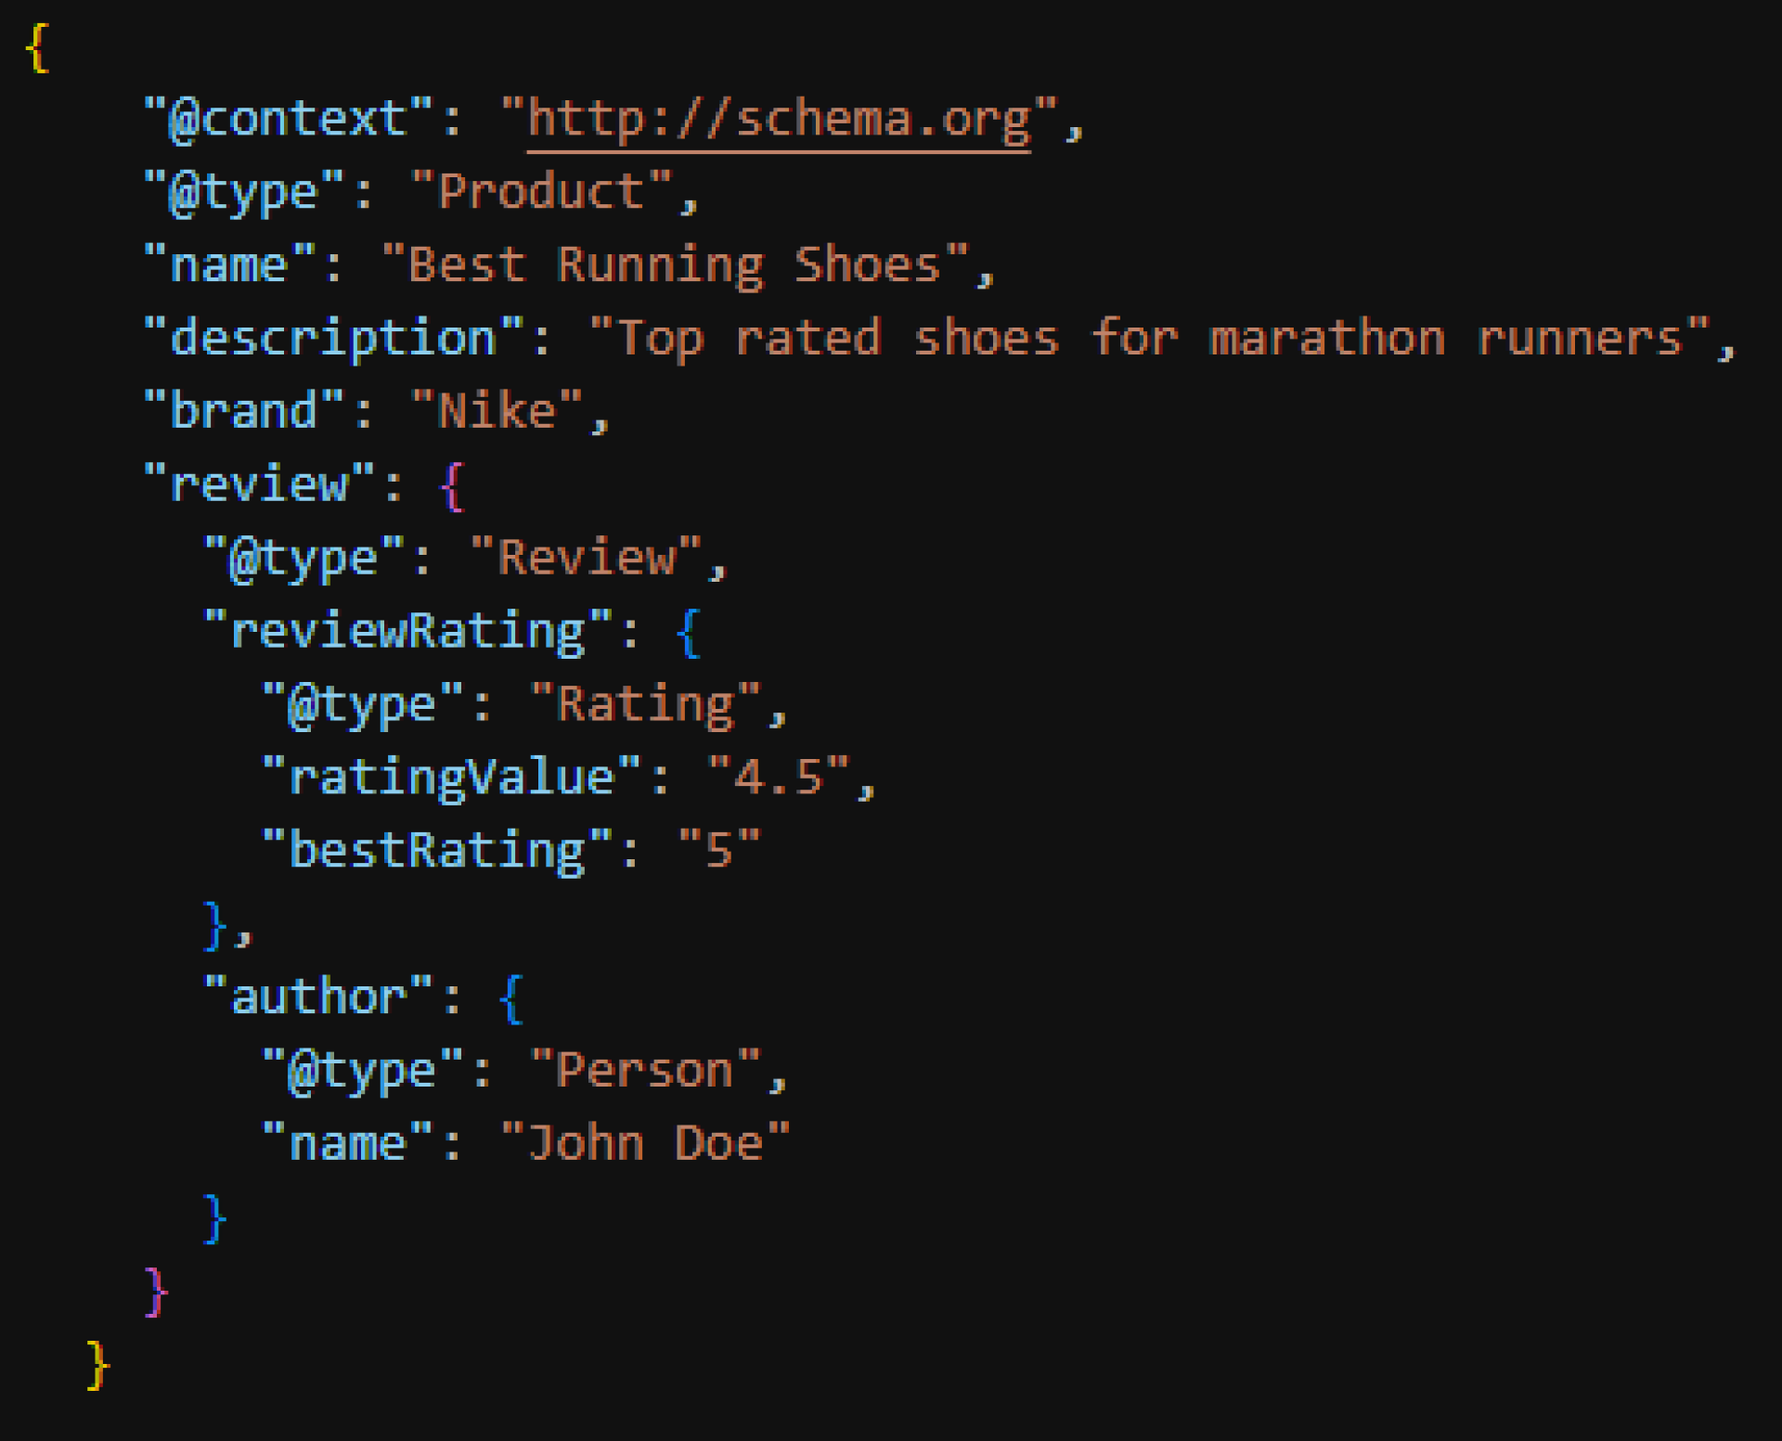This screenshot has width=1782, height=1441.
Task: Click the blue brace after "reviewRating"
Action: pos(688,633)
